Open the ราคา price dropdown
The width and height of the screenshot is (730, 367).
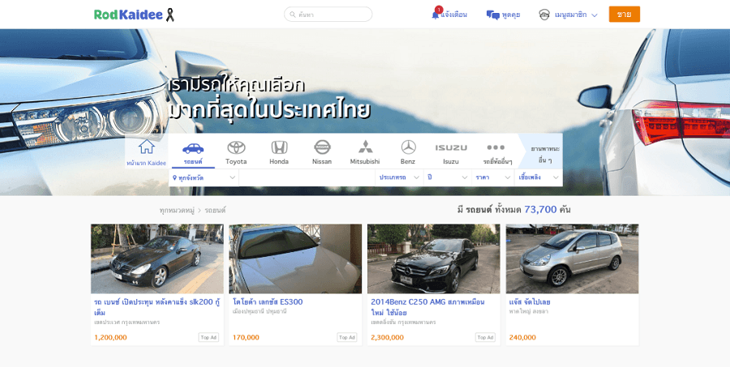(x=493, y=177)
